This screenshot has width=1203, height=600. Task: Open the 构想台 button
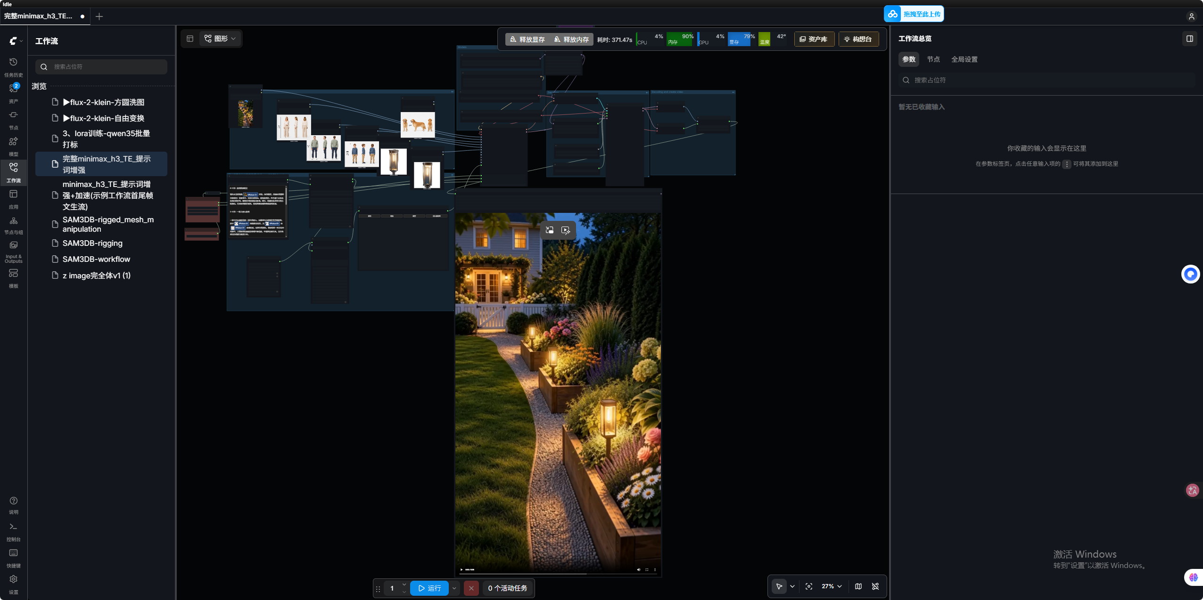858,39
